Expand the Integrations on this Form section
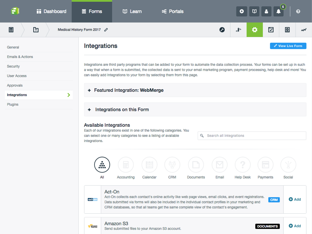Image resolution: width=312 pixels, height=234 pixels. coord(195,109)
